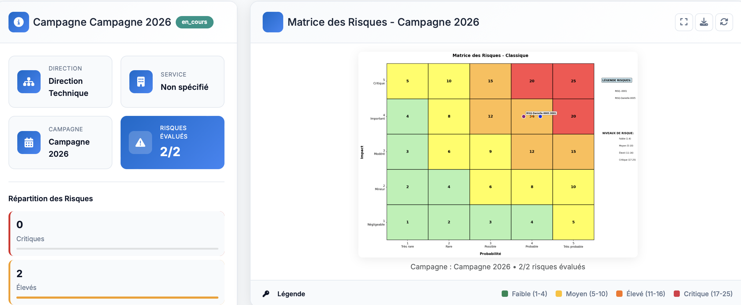The image size is (741, 305).
Task: Download the risk matrix image
Action: click(x=704, y=22)
